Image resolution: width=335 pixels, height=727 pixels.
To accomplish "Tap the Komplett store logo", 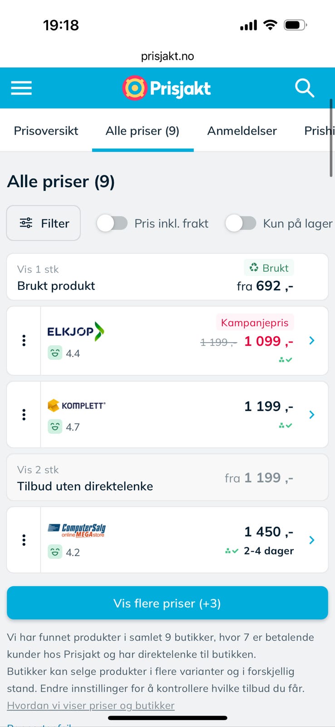I will (77, 405).
